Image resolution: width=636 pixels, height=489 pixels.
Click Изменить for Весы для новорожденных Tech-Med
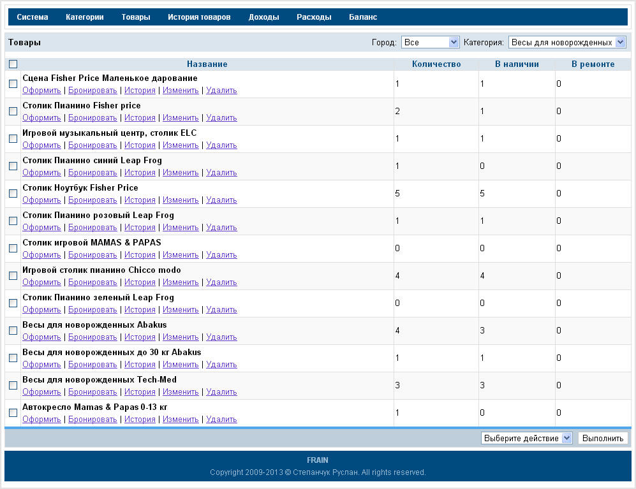pos(181,392)
